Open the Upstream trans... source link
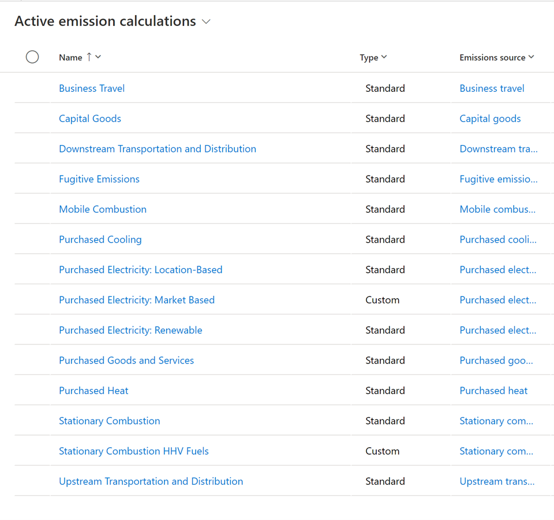554x520 pixels. pyautogui.click(x=497, y=481)
